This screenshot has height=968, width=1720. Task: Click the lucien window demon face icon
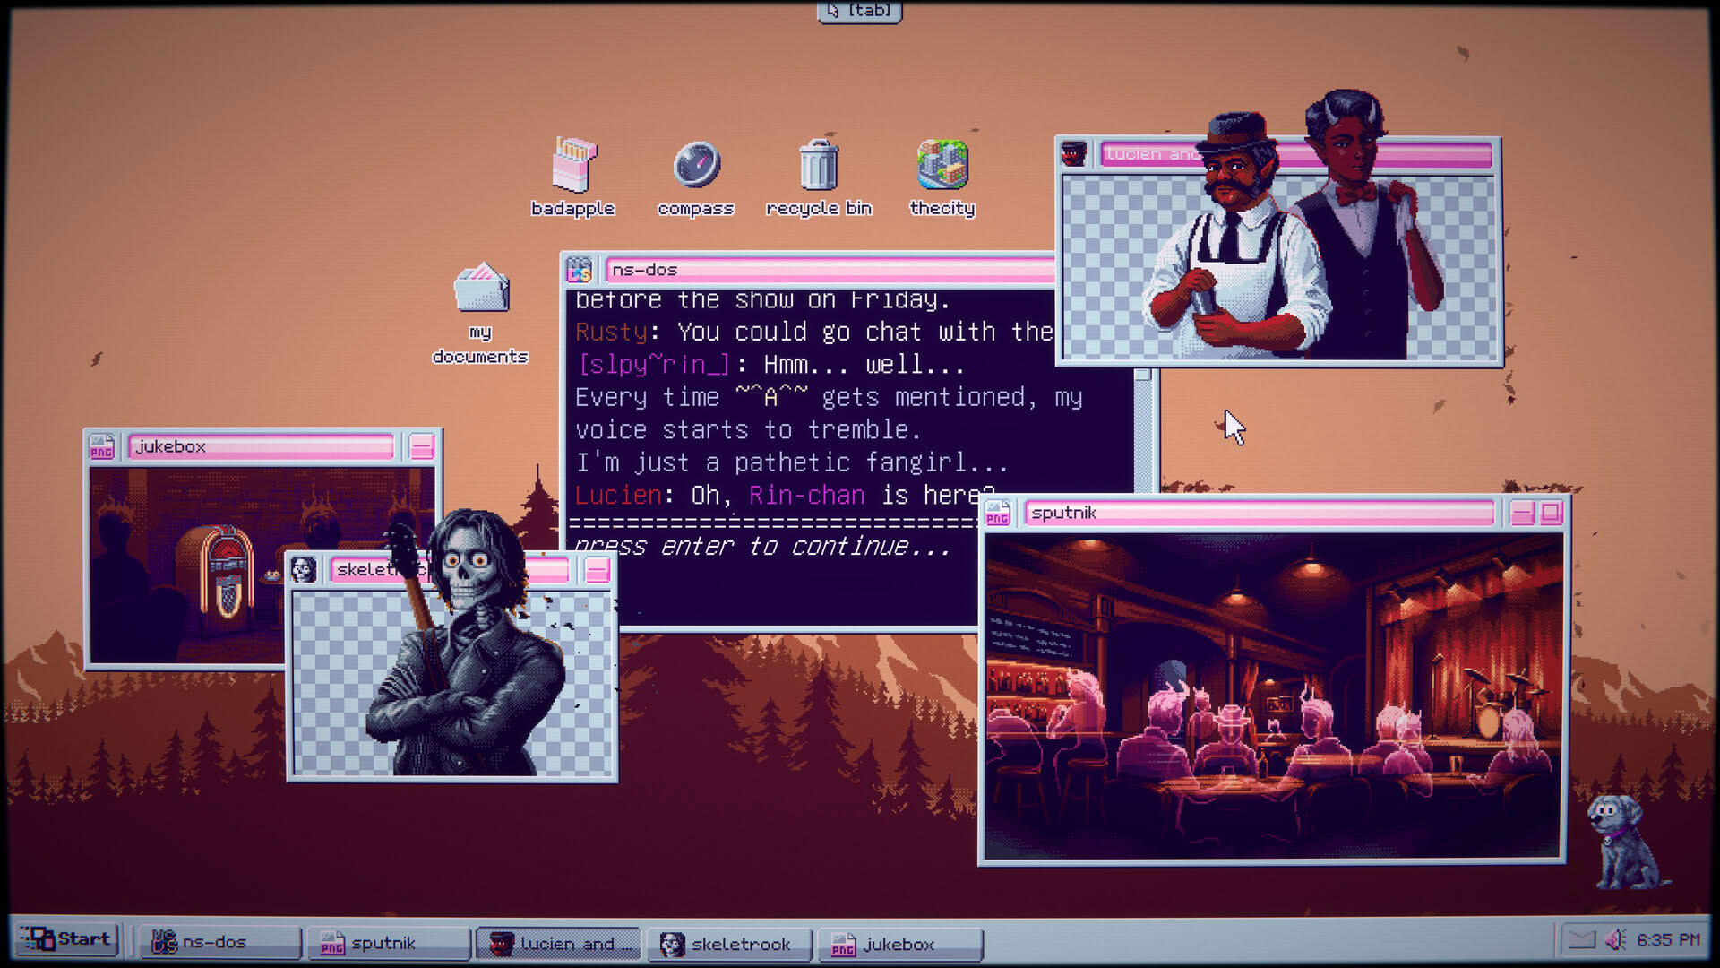pyautogui.click(x=1073, y=153)
